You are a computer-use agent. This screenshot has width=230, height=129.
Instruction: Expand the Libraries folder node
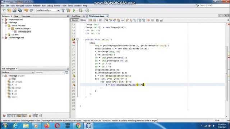point(6,35)
